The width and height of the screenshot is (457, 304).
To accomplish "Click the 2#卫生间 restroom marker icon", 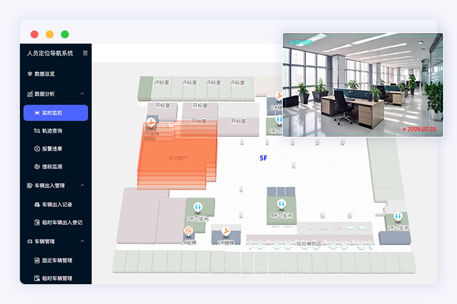I will tap(398, 217).
